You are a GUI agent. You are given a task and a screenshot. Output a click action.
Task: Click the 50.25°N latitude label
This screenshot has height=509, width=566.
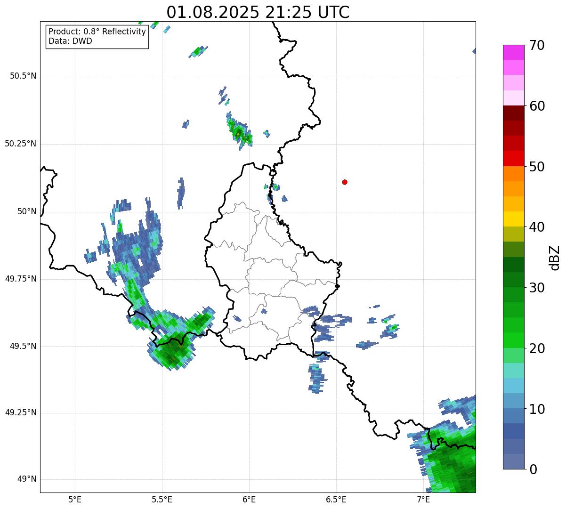21,144
